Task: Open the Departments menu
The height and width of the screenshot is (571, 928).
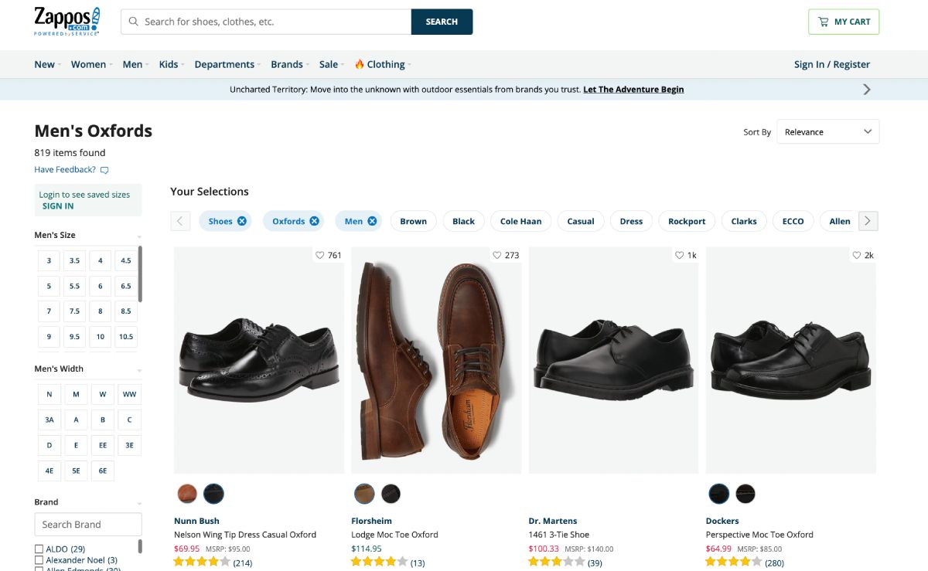Action: coord(227,65)
